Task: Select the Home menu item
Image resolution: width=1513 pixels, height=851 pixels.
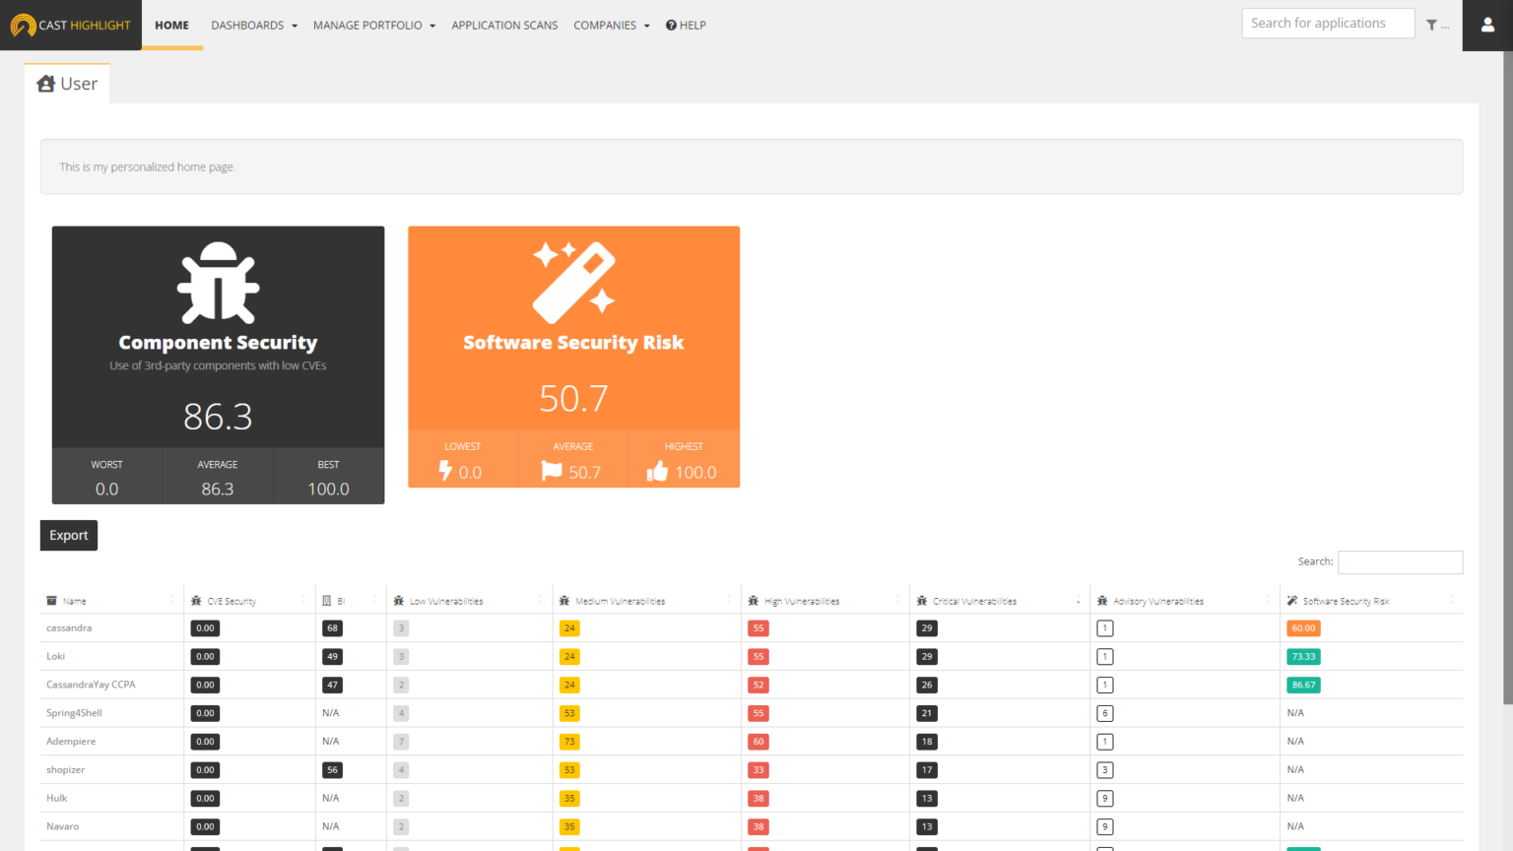Action: point(171,25)
